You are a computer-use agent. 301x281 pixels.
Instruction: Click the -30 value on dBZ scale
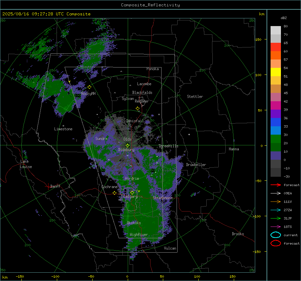click(287, 176)
